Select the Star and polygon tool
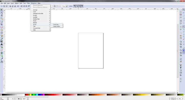The height and width of the screenshot is (100, 185). coord(2,30)
